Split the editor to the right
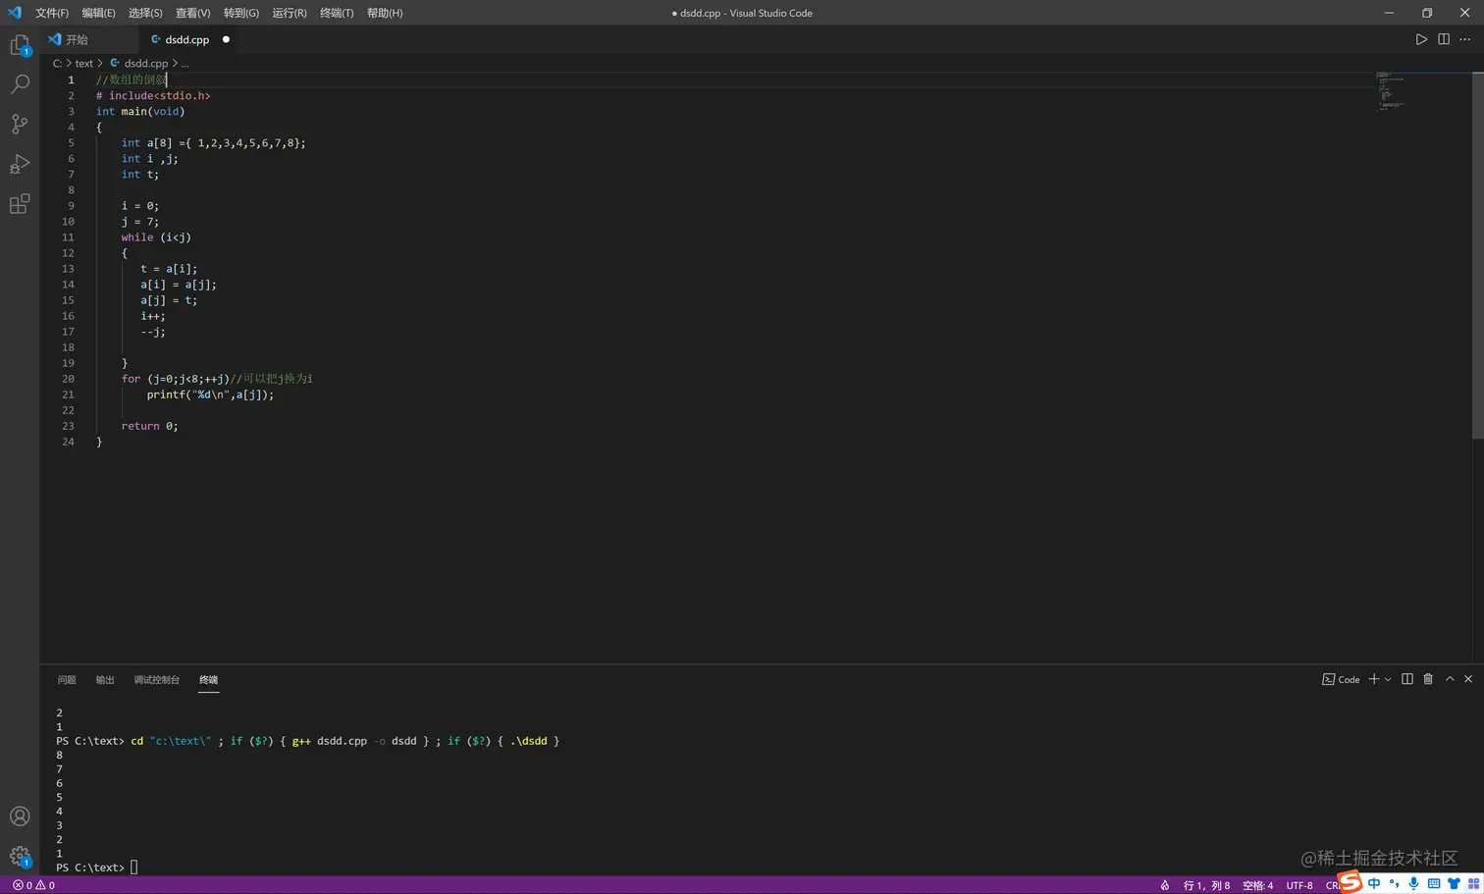 point(1444,39)
